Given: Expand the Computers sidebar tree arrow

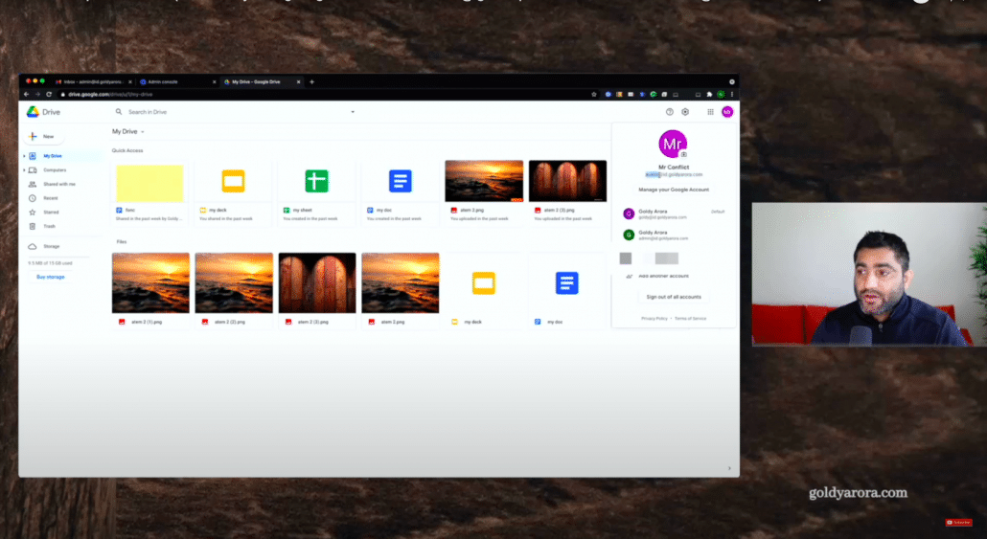Looking at the screenshot, I should click(x=24, y=169).
